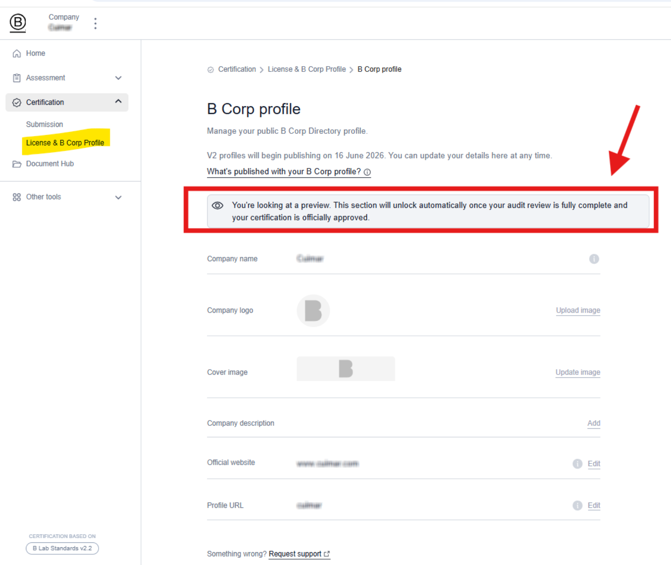
Task: Click the 'Manage your public B Corp Directory profile' text
Action: [x=287, y=131]
